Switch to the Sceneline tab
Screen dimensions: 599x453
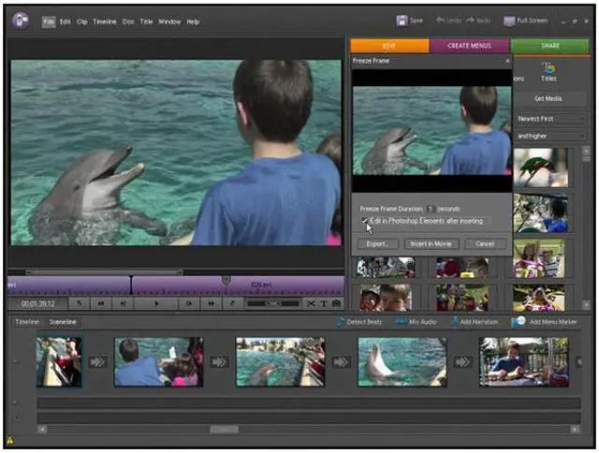tap(63, 322)
